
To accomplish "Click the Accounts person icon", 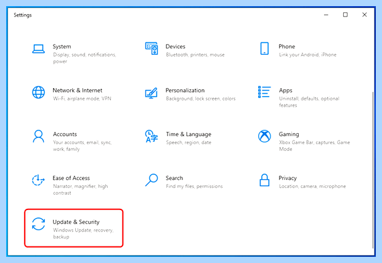I will click(x=38, y=136).
